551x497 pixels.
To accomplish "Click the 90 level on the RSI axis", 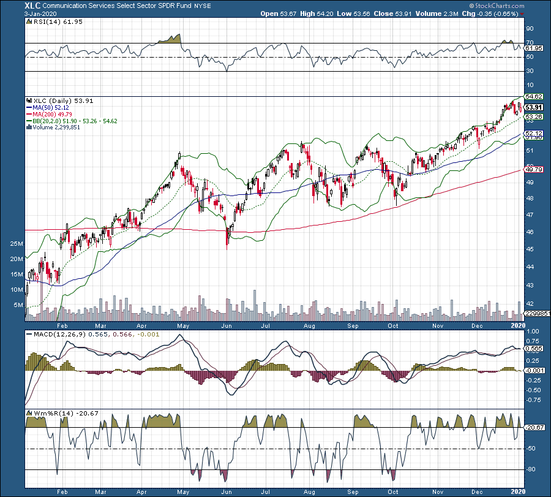I will [x=530, y=29].
